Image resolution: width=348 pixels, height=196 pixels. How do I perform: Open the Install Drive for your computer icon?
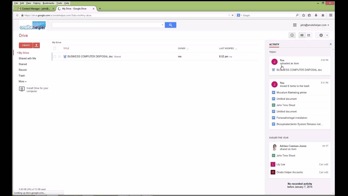(22, 89)
